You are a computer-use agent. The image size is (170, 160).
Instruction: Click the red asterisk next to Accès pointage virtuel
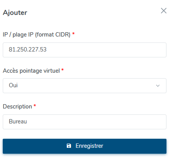click(x=62, y=70)
